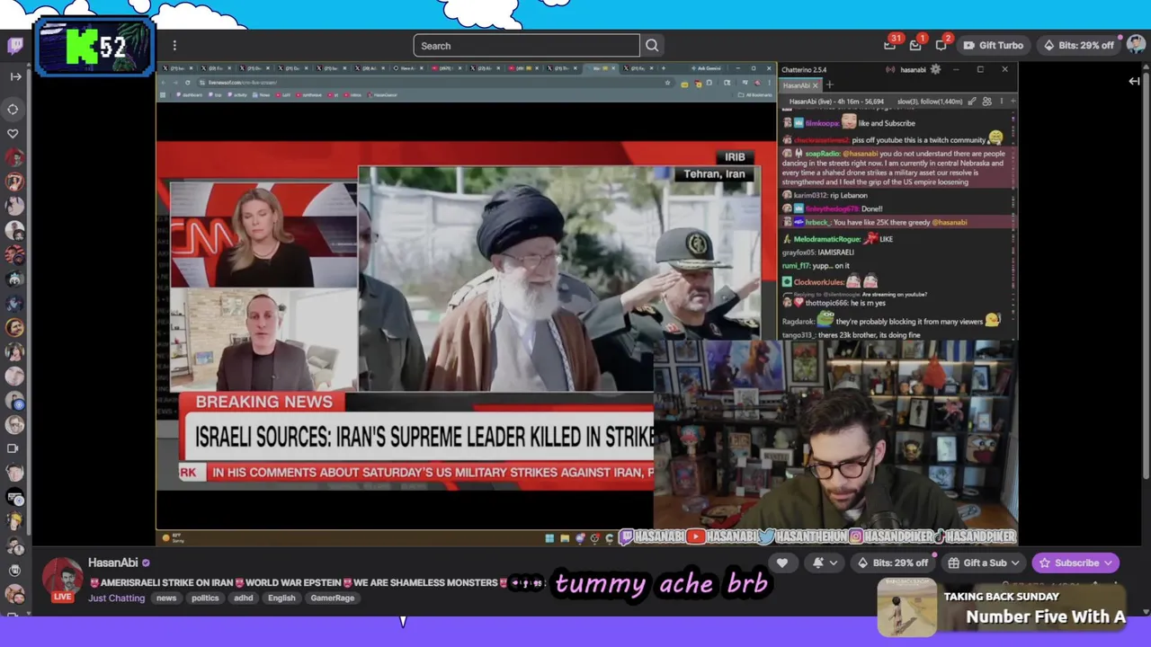Open the browse target icon in the sidebar
1151x647 pixels.
pyautogui.click(x=13, y=109)
